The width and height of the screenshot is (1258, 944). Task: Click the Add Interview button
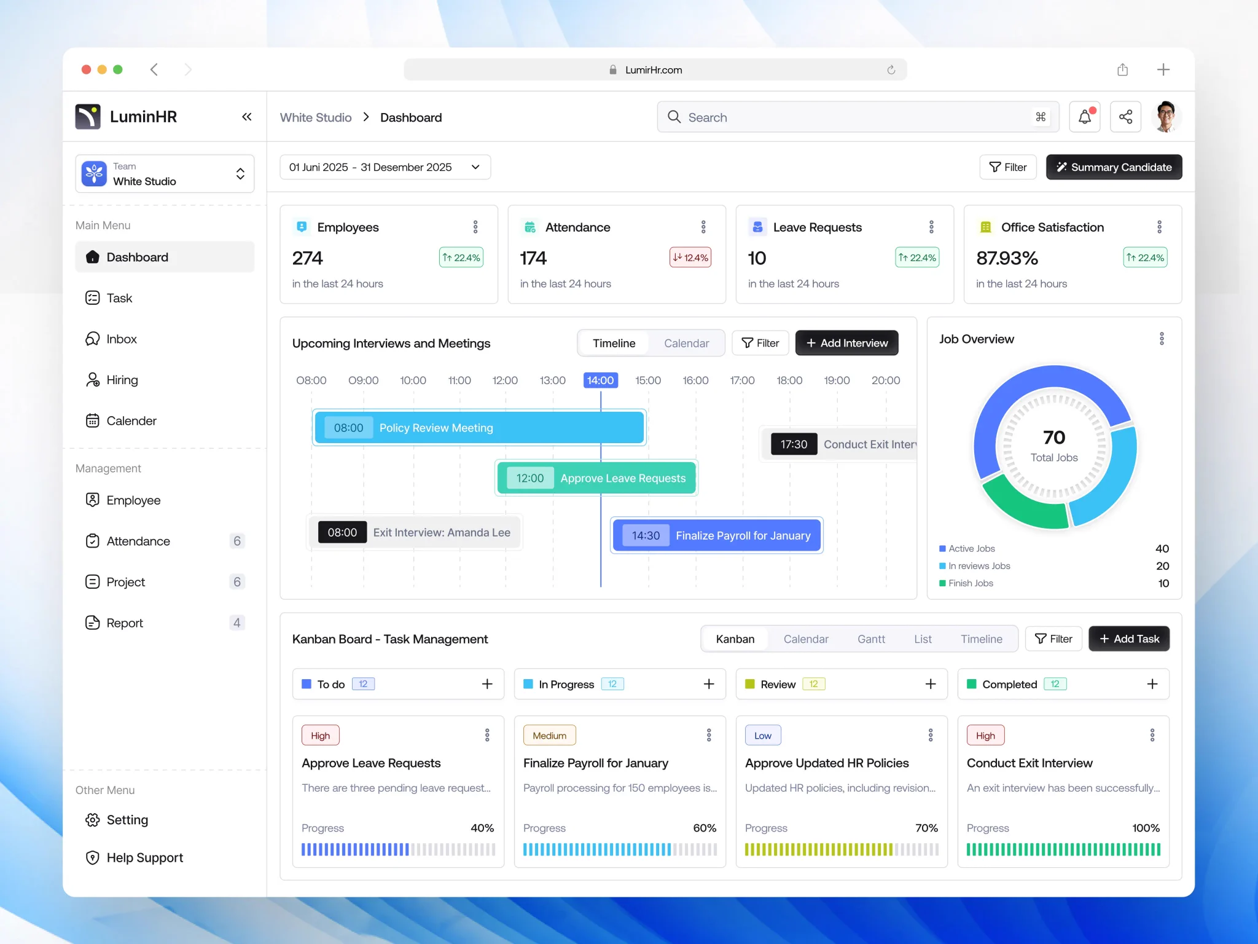pyautogui.click(x=846, y=343)
